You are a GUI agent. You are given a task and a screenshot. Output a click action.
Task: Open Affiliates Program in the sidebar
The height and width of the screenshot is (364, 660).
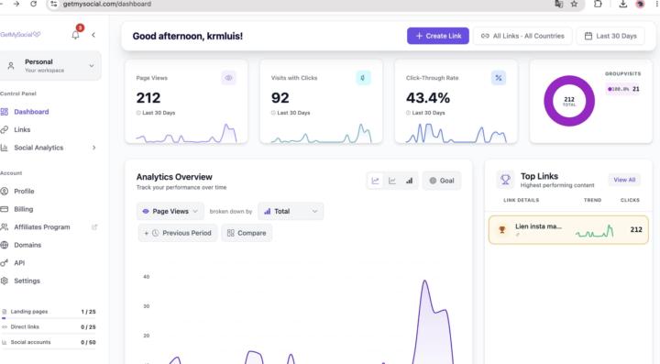[x=42, y=227]
